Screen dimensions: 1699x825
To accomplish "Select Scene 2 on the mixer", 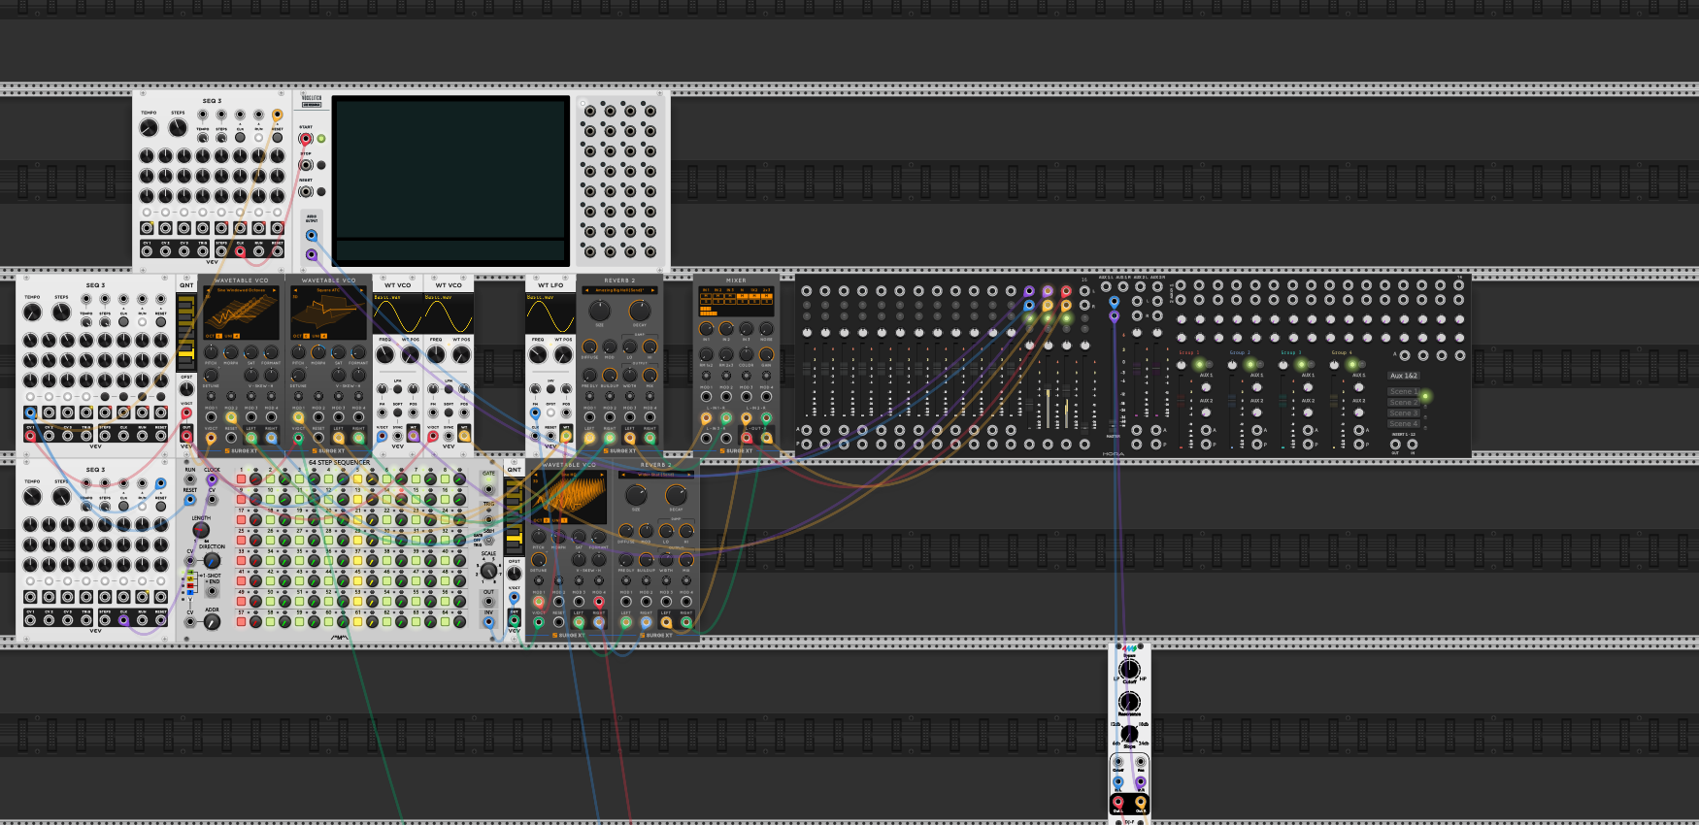I will coord(1404,402).
